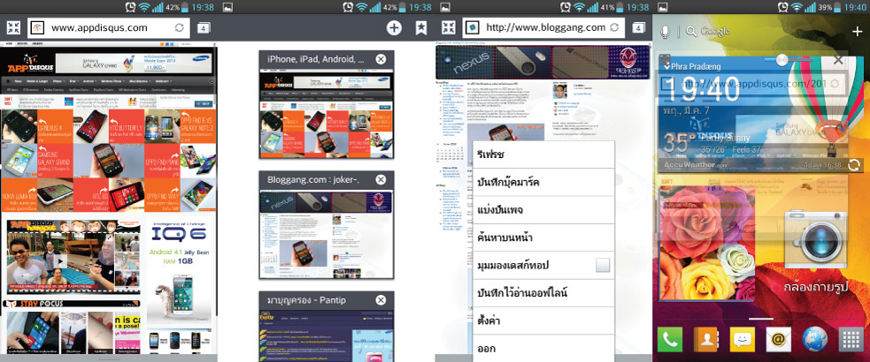The image size is (870, 362).
Task: Open the Contacts app in the dock
Action: pos(706,339)
